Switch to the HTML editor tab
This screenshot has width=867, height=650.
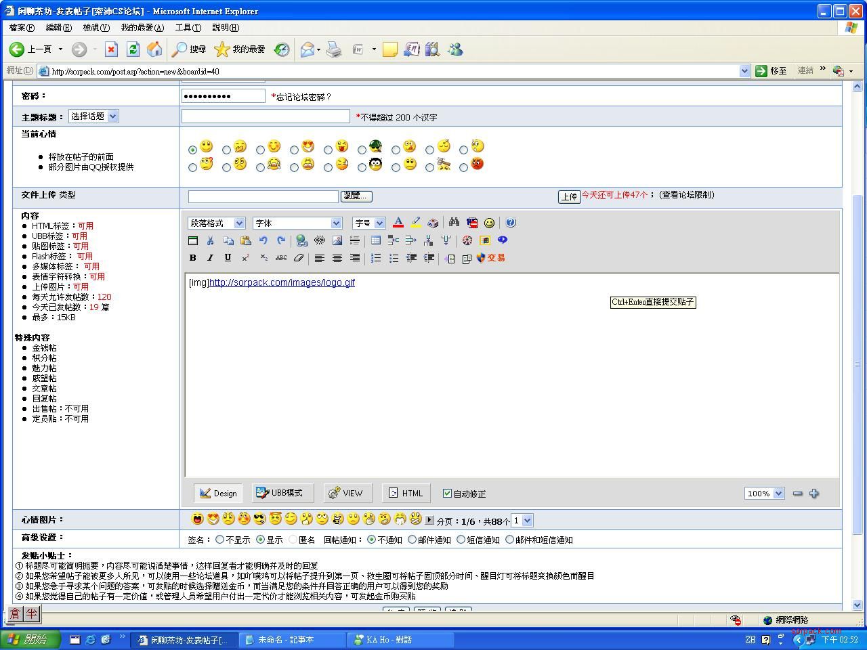click(x=406, y=494)
